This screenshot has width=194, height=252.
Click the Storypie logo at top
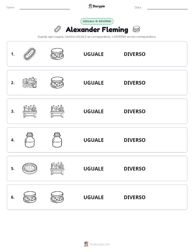tap(97, 6)
